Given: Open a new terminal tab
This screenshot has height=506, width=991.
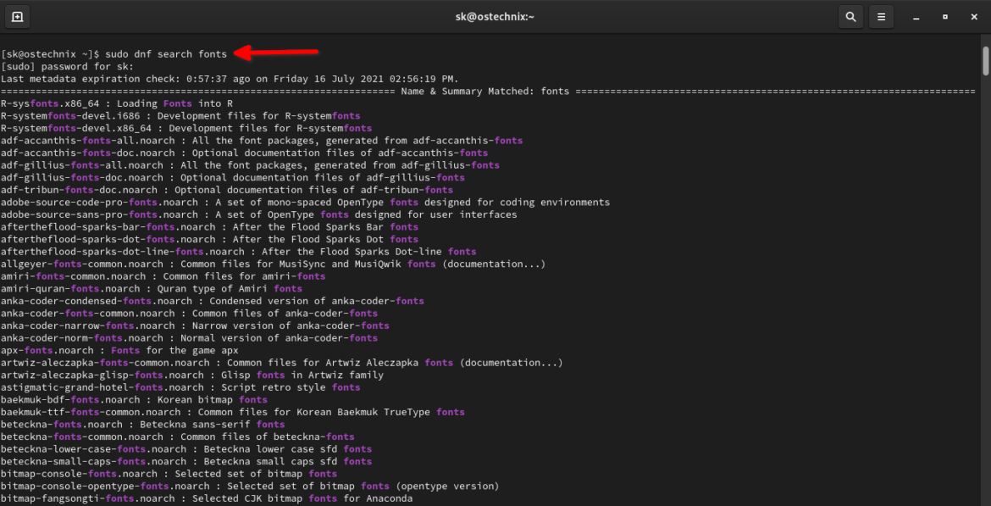Looking at the screenshot, I should 18,16.
